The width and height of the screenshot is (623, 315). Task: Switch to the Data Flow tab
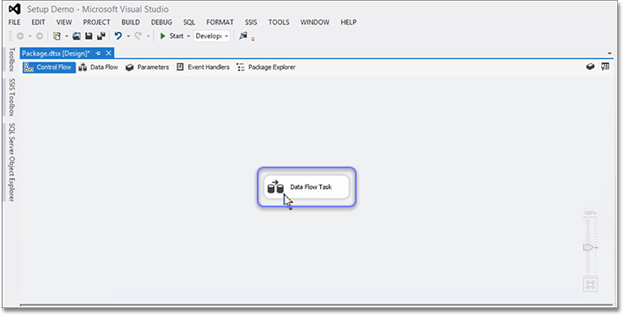coord(99,67)
